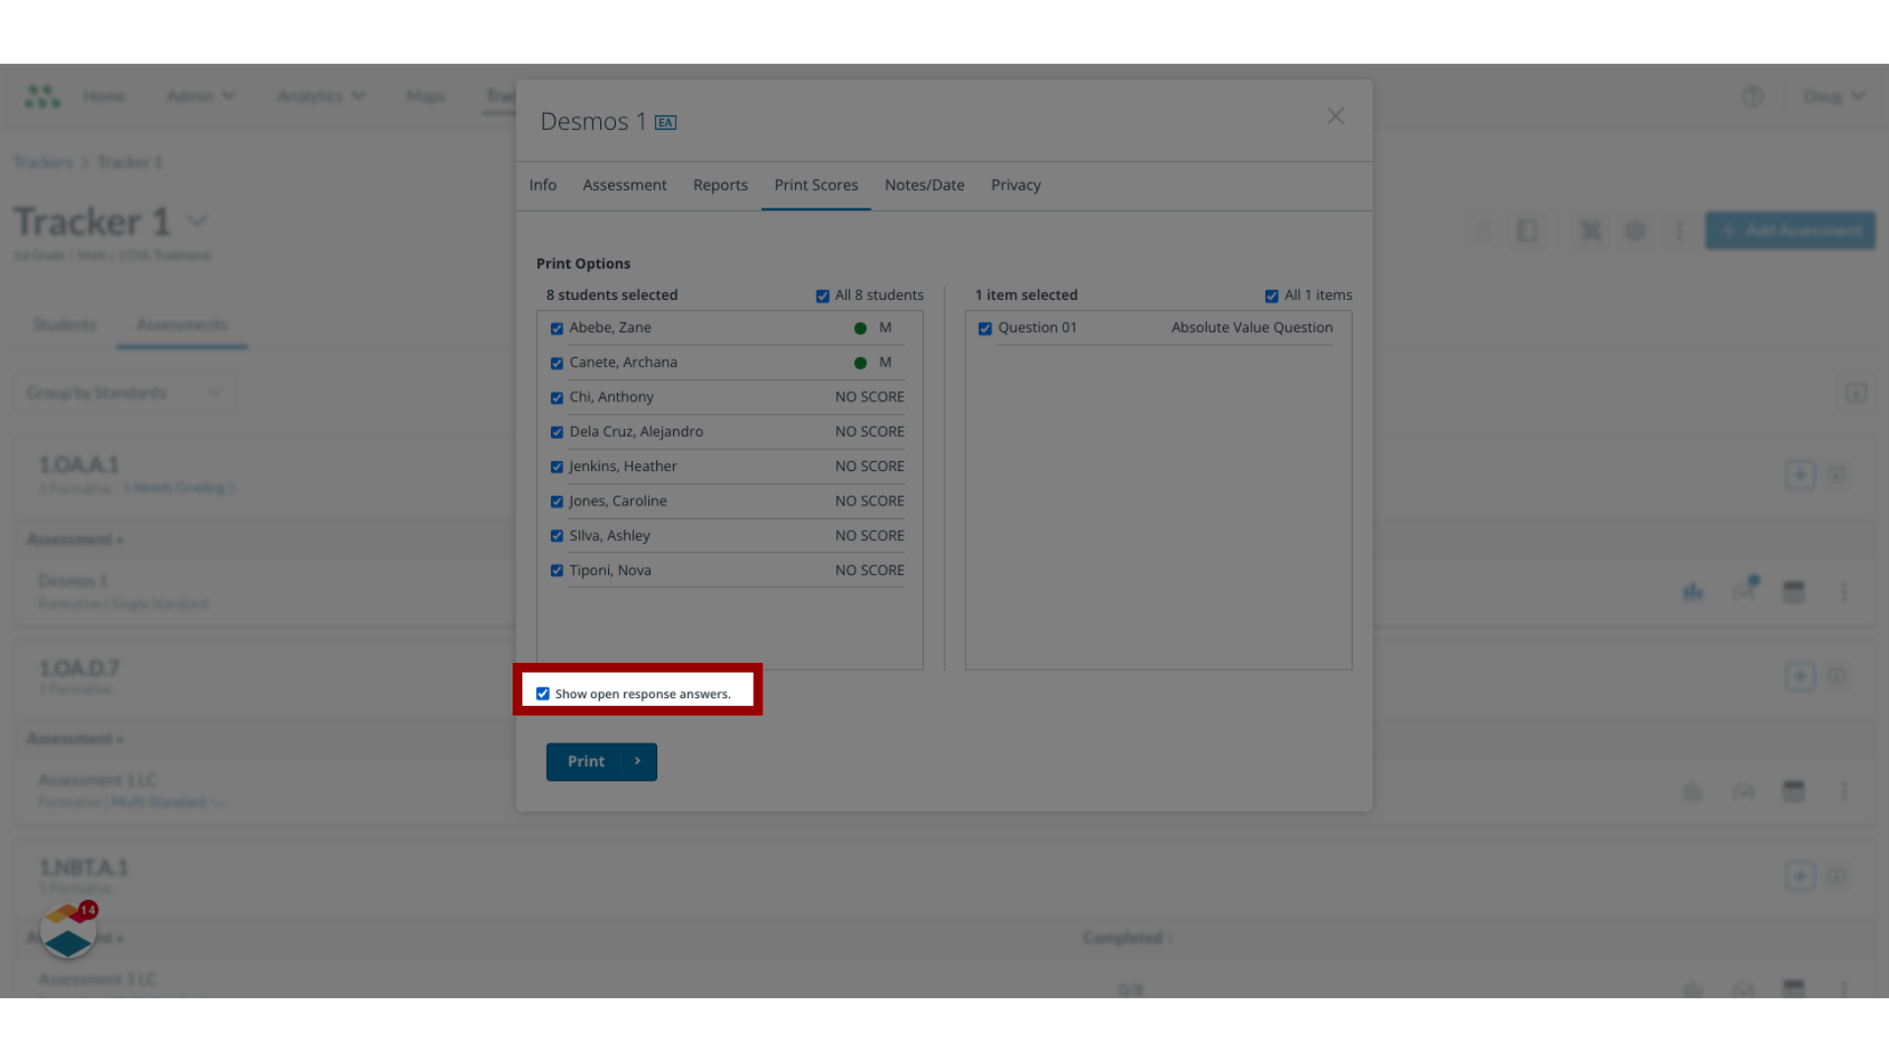Uncheck the Canete, Archana student checkbox

click(x=557, y=363)
